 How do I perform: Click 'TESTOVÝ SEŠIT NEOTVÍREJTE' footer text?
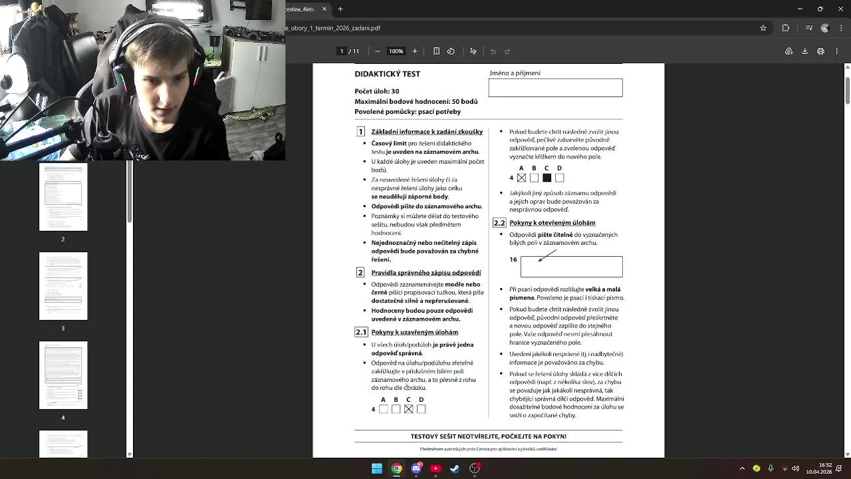489,436
